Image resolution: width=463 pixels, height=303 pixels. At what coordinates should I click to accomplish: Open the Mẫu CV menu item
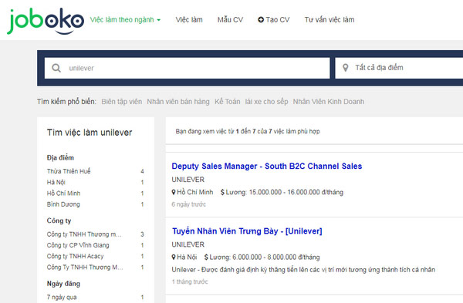(230, 20)
